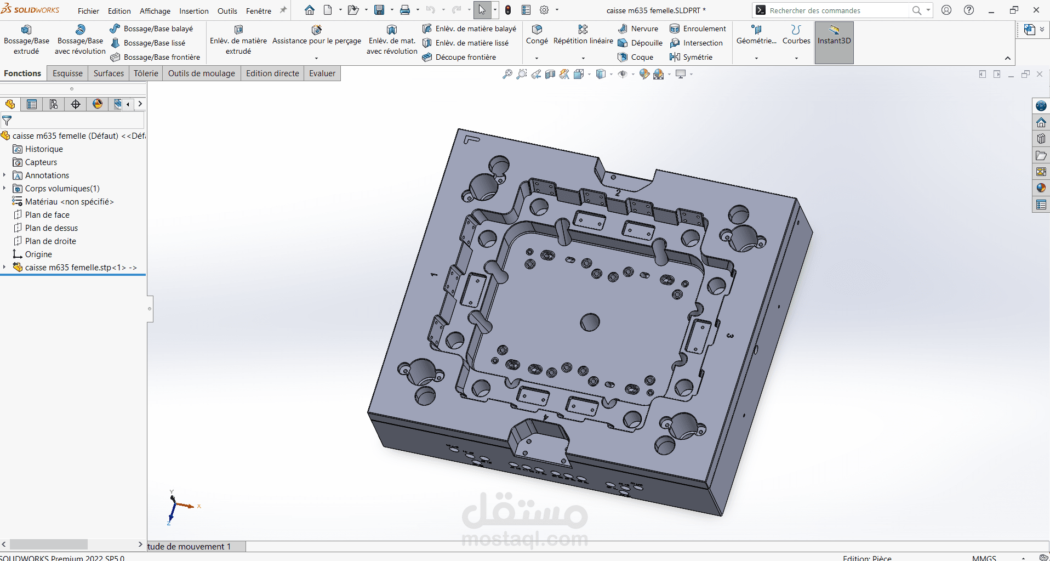The height and width of the screenshot is (561, 1050).
Task: Open dropdown under Courbes
Action: pos(796,58)
